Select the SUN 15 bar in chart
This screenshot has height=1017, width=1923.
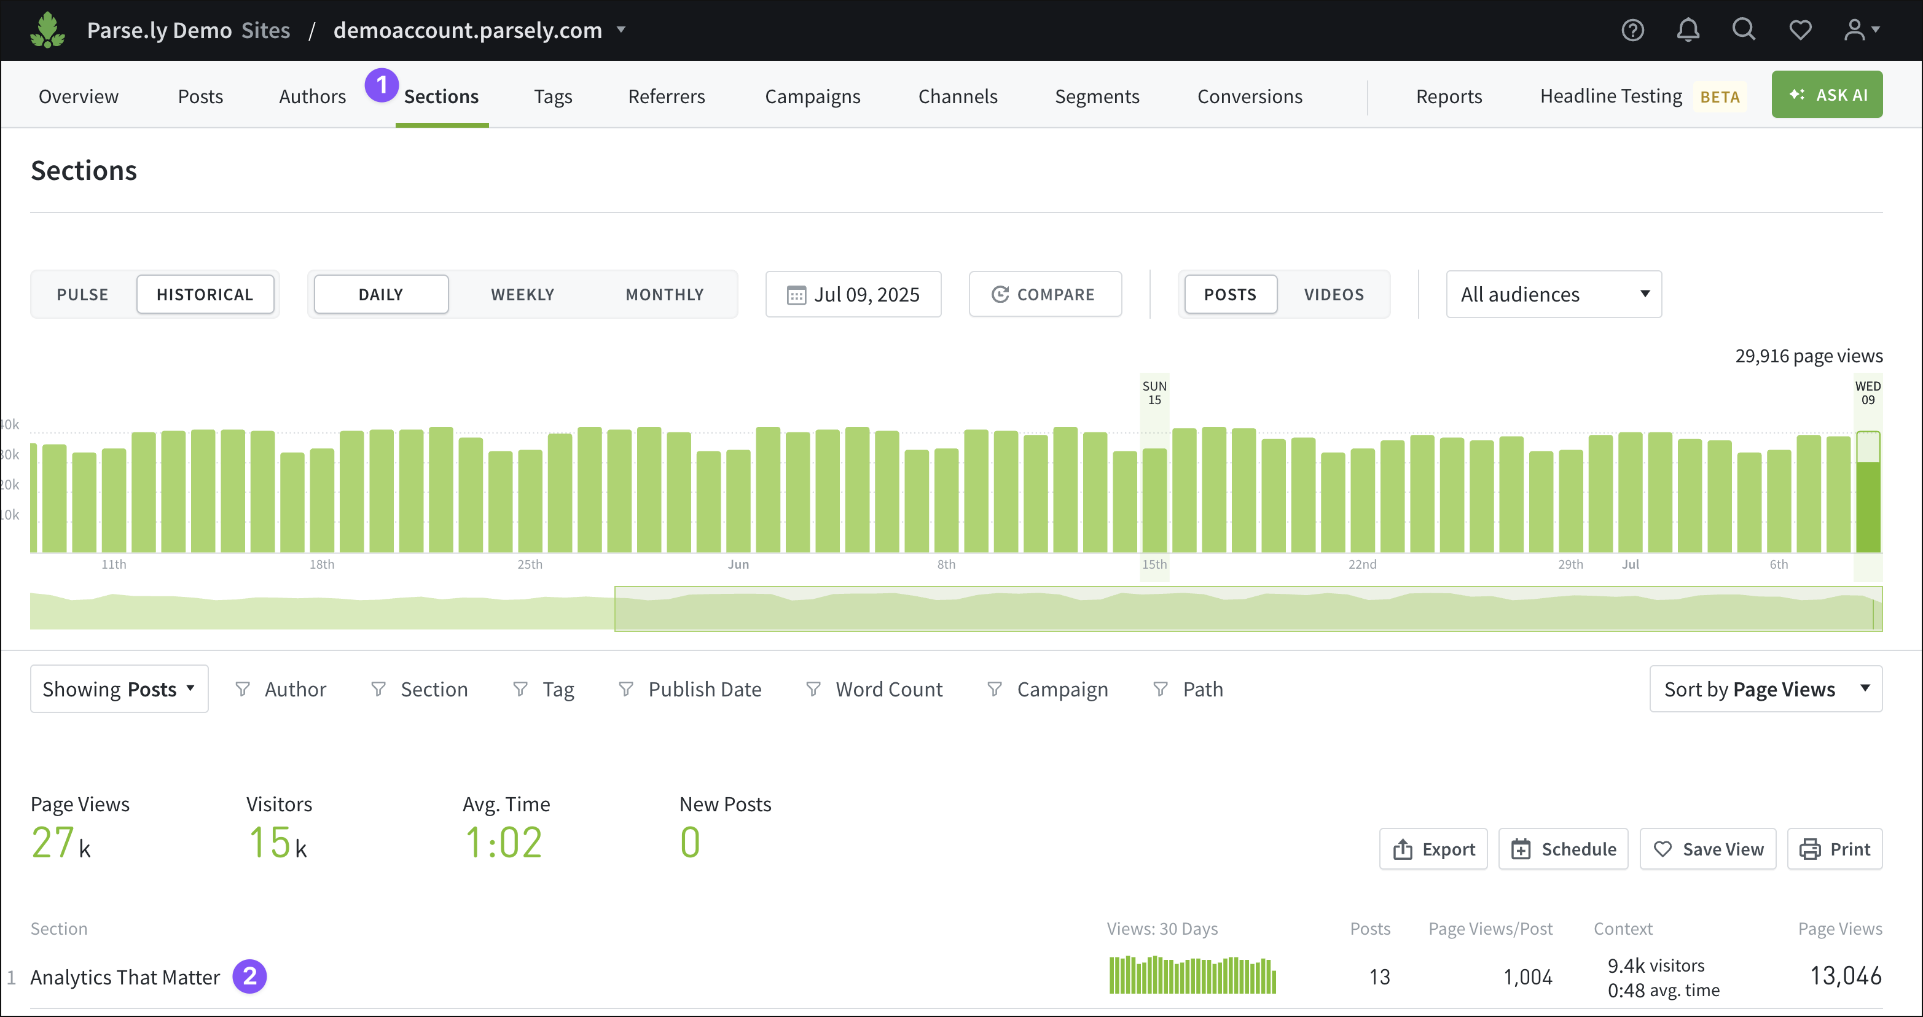click(1154, 500)
